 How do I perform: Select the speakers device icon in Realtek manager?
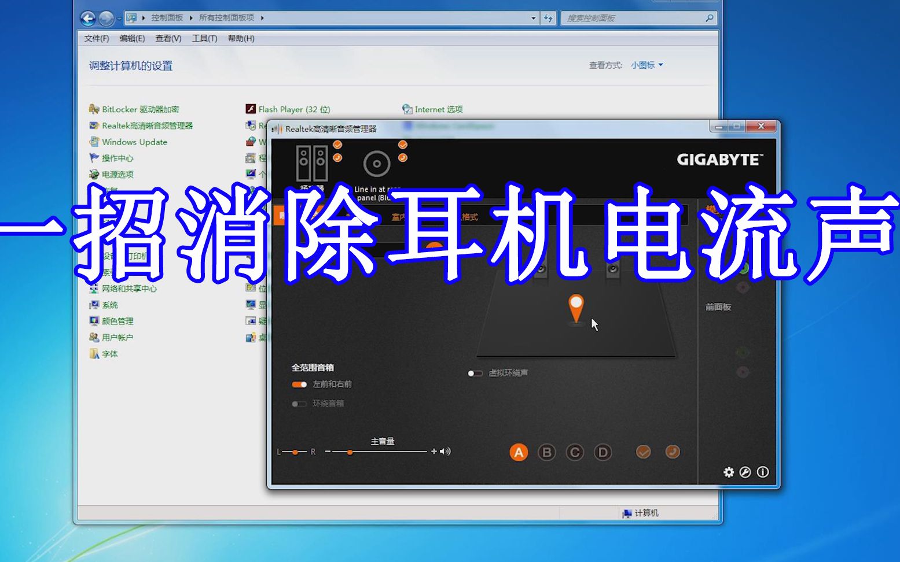pos(312,163)
